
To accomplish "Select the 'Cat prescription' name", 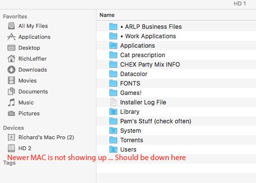I will coord(143,55).
